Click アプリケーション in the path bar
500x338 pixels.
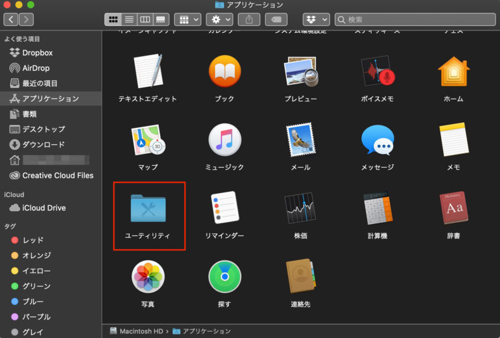coord(202,331)
